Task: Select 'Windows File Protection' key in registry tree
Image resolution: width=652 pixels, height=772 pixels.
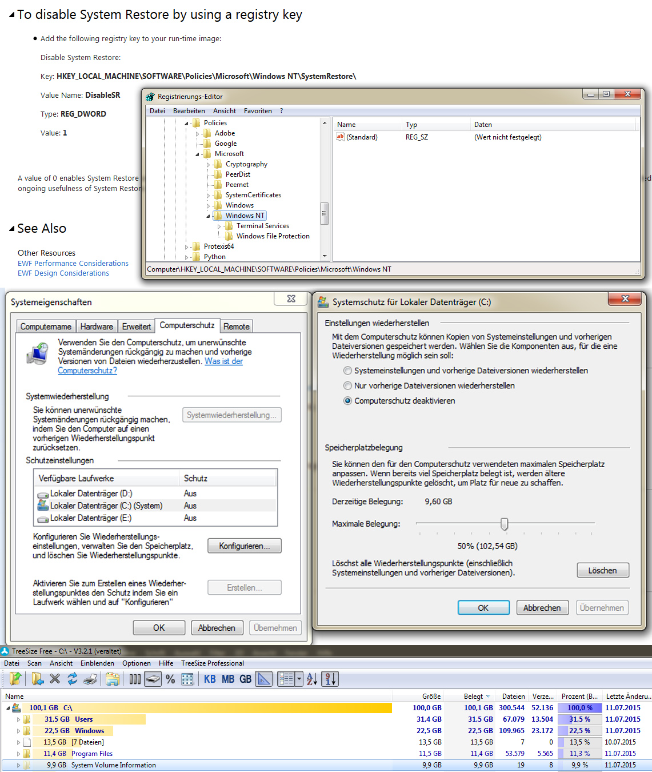Action: (x=273, y=236)
